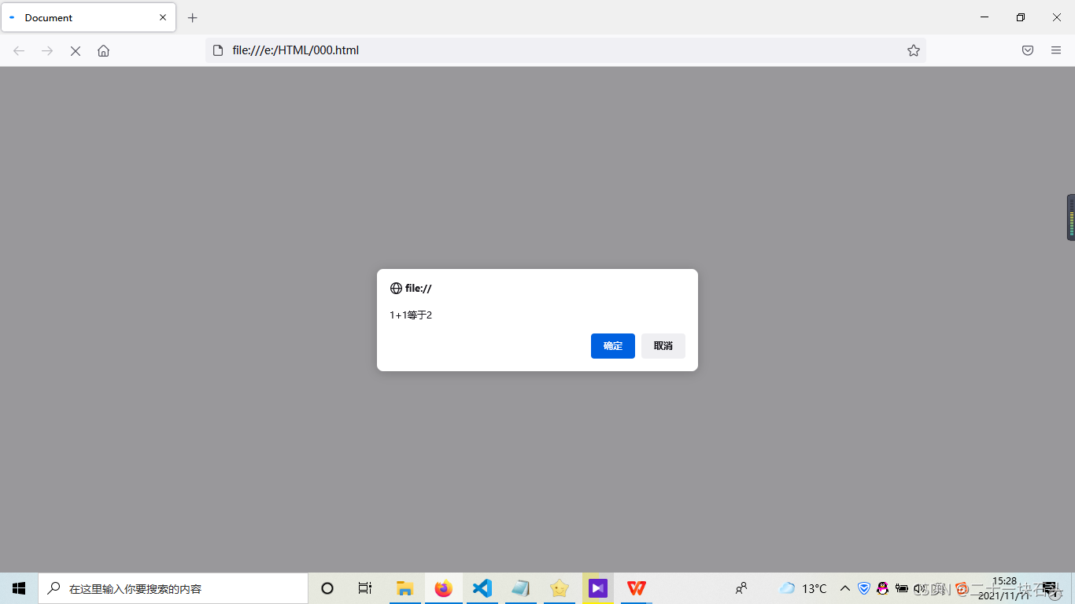Bookmark this page with the star icon

click(913, 50)
